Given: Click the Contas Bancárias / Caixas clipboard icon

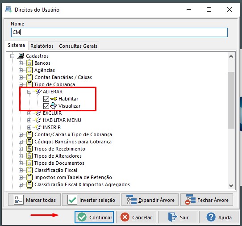Looking at the screenshot, I should pyautogui.click(x=29, y=77).
